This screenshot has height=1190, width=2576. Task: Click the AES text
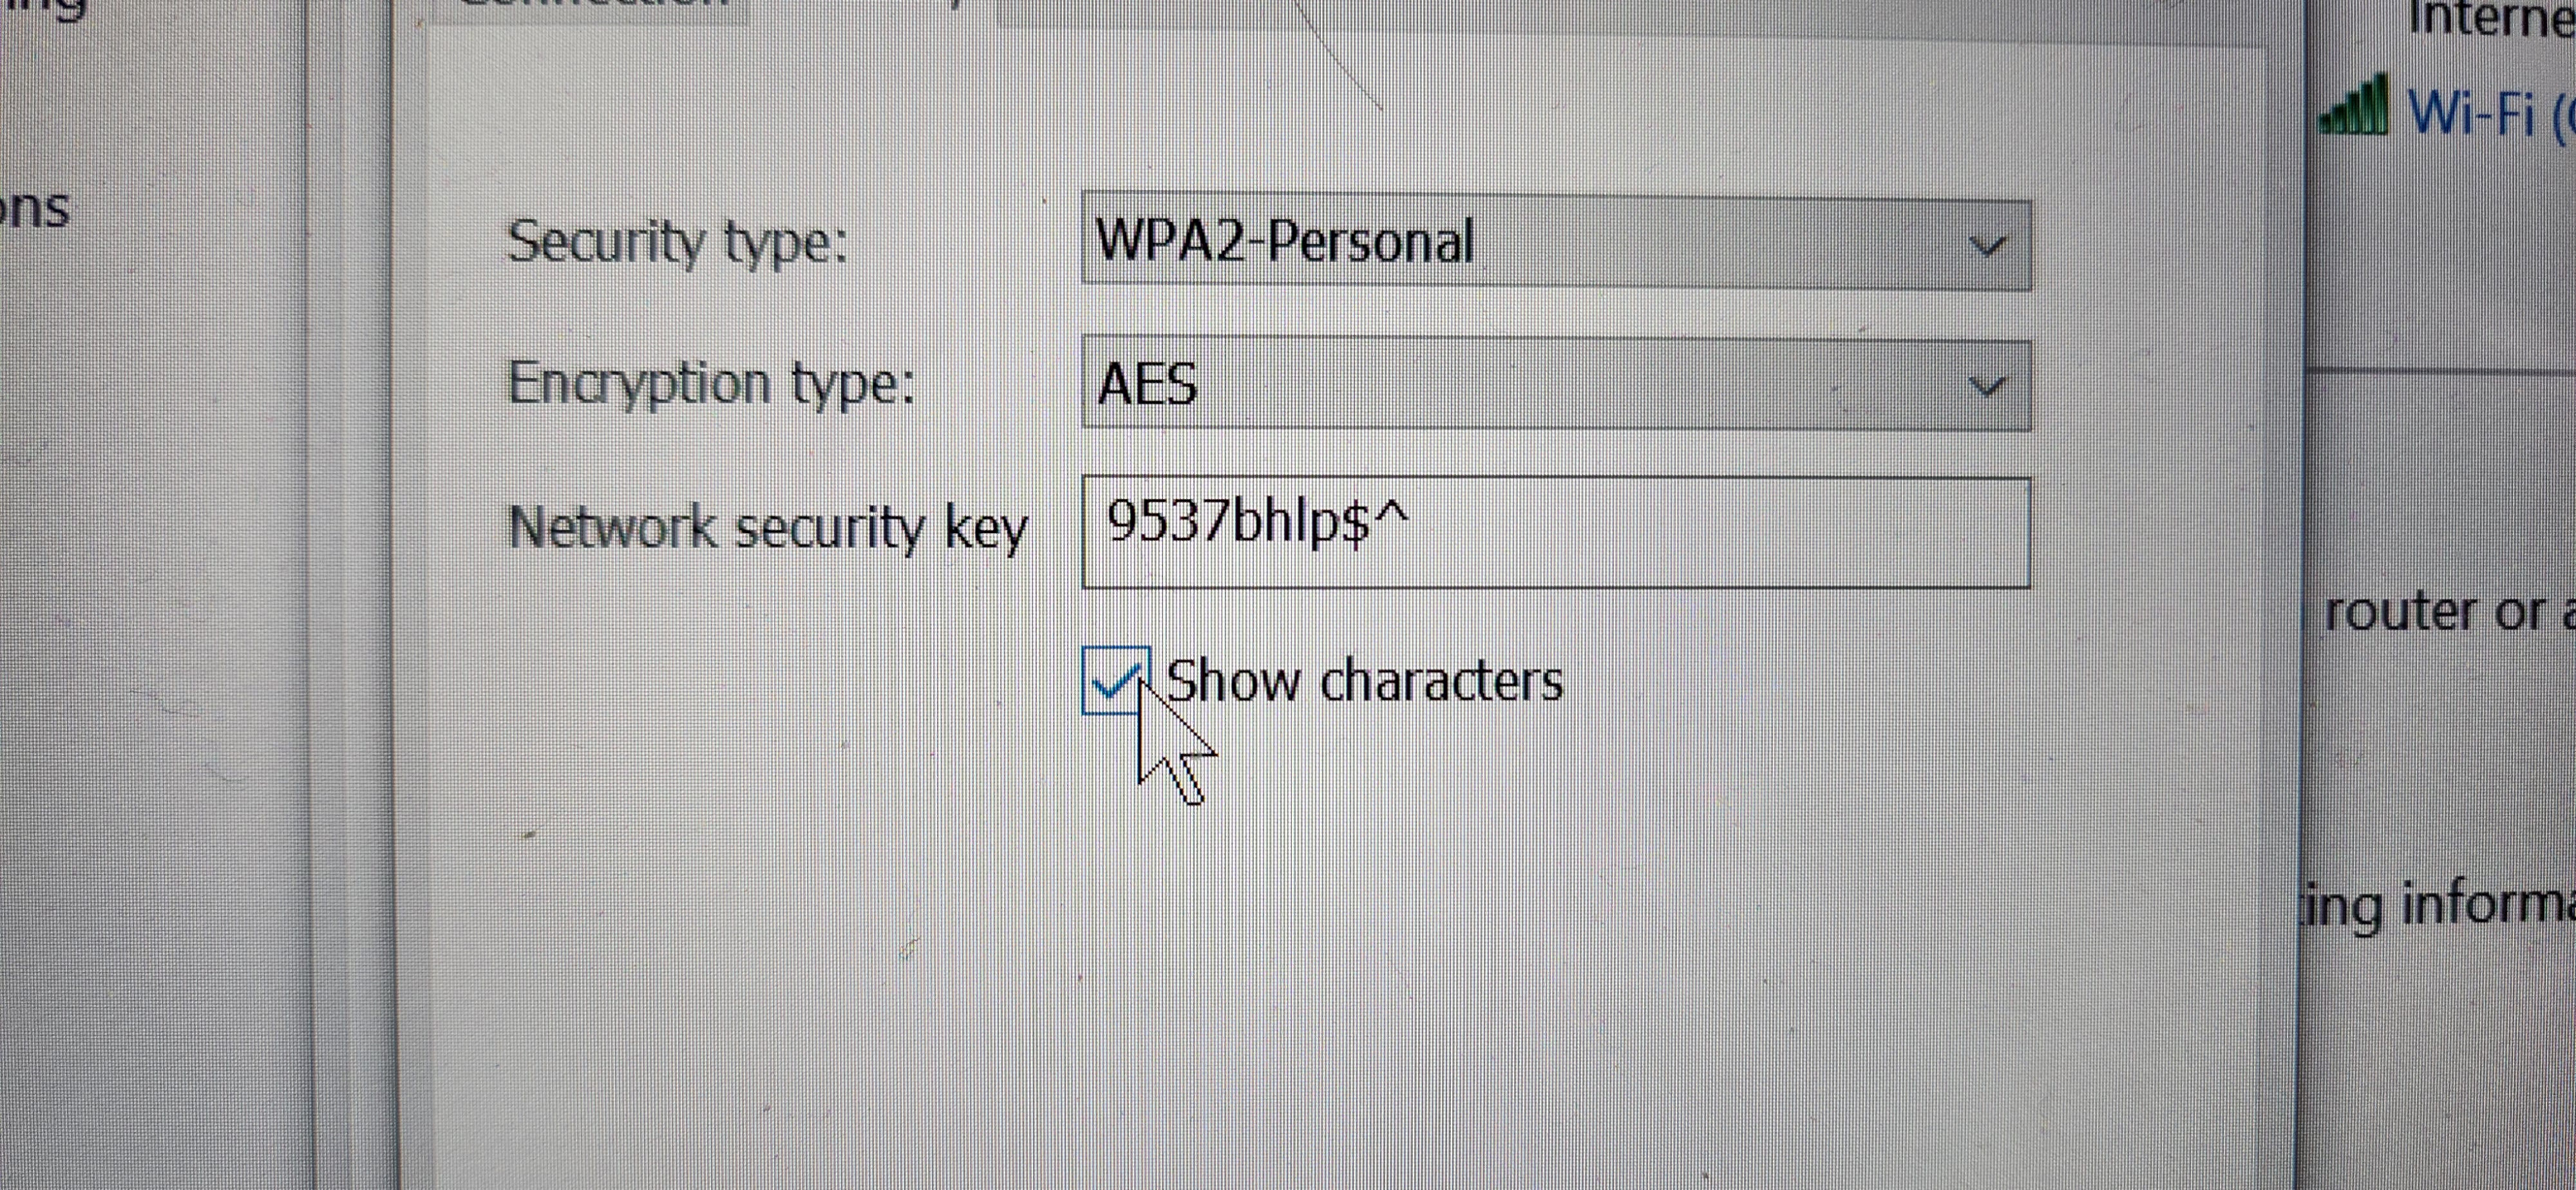click(1147, 384)
